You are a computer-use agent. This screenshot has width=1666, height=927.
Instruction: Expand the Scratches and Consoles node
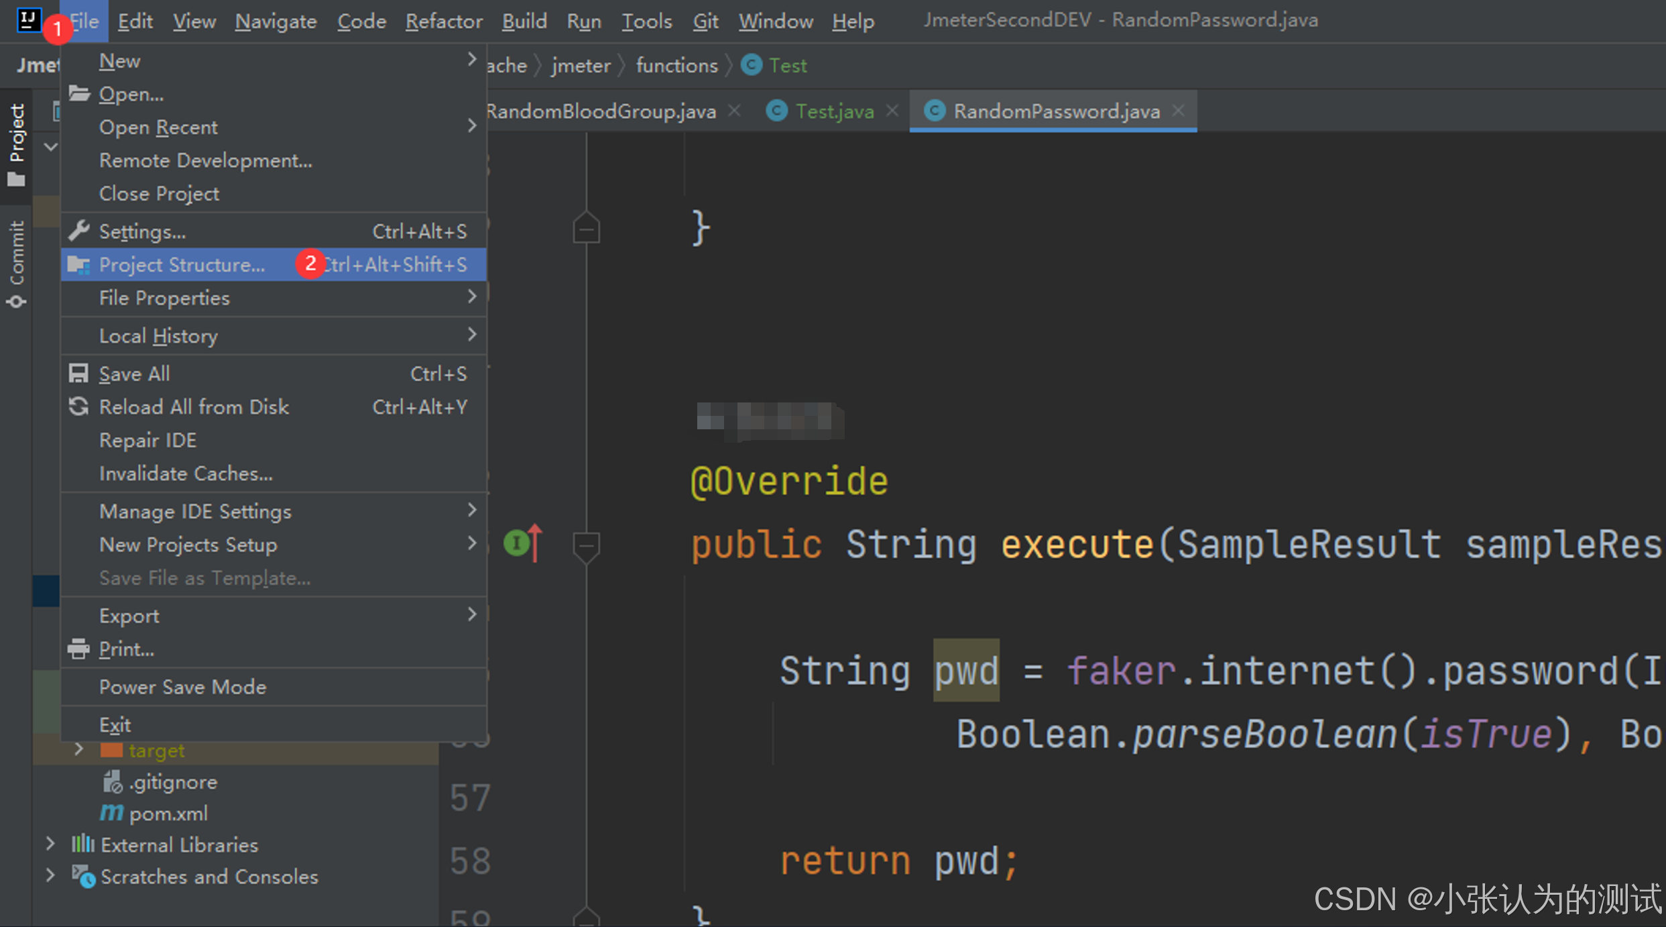pos(50,876)
